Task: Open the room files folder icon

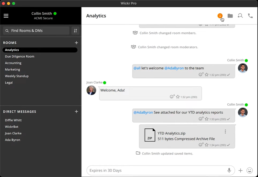Action: click(230, 16)
